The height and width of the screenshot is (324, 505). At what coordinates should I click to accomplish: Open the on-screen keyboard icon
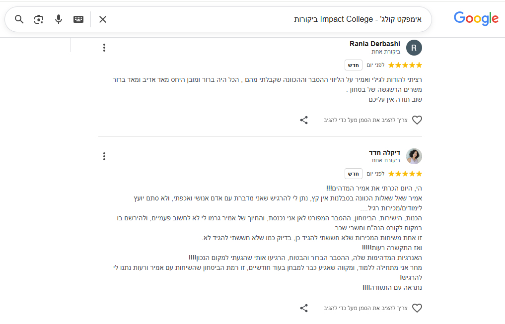coord(78,19)
